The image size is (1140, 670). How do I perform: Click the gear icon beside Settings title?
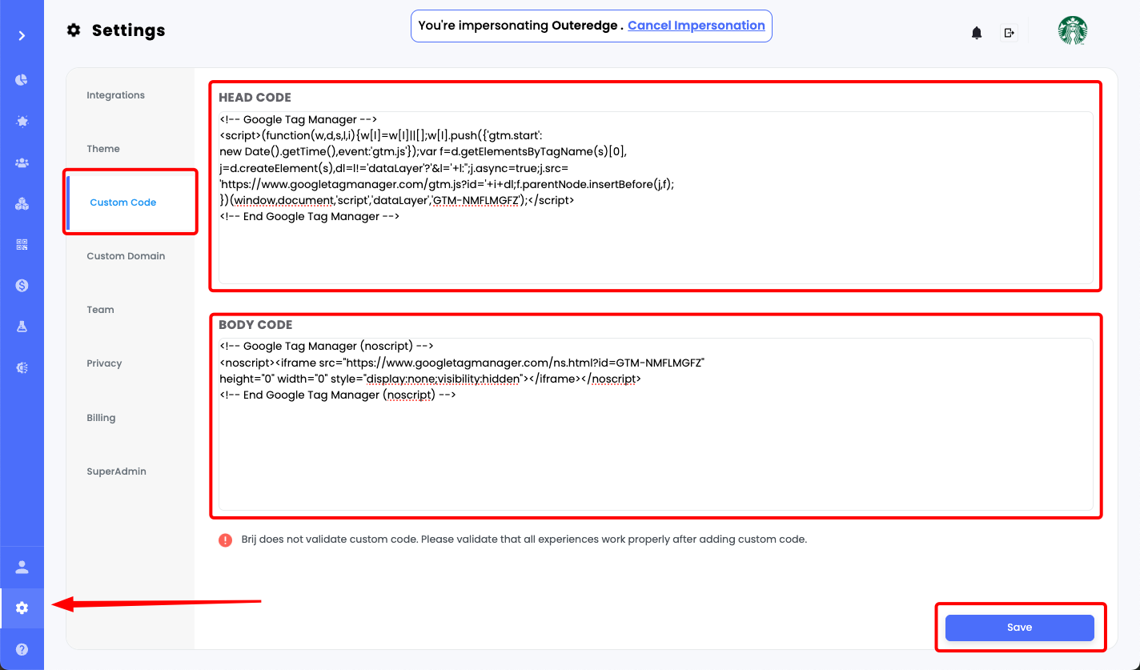[x=74, y=30]
